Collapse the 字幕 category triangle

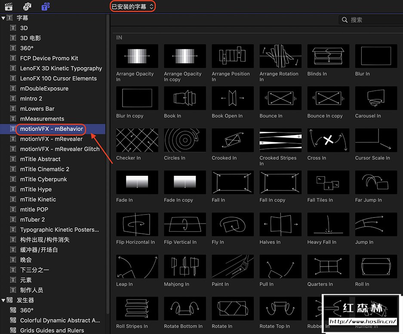click(x=3, y=18)
